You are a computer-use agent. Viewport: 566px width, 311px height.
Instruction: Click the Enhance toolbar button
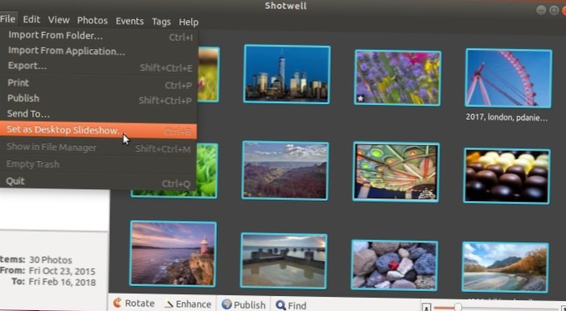pyautogui.click(x=189, y=304)
